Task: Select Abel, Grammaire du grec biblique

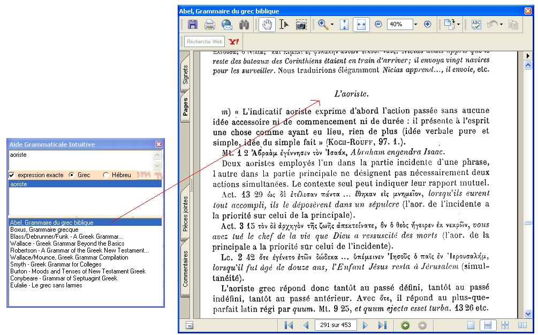Action: pyautogui.click(x=85, y=223)
